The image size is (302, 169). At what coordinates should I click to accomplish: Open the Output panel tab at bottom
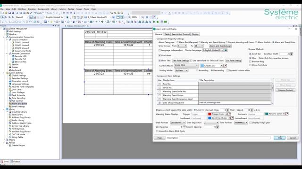click(15, 161)
